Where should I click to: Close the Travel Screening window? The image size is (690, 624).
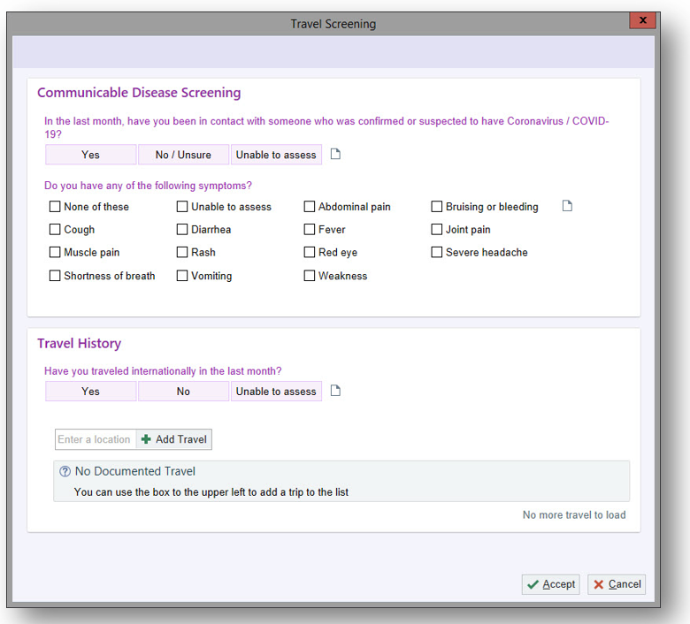click(643, 19)
